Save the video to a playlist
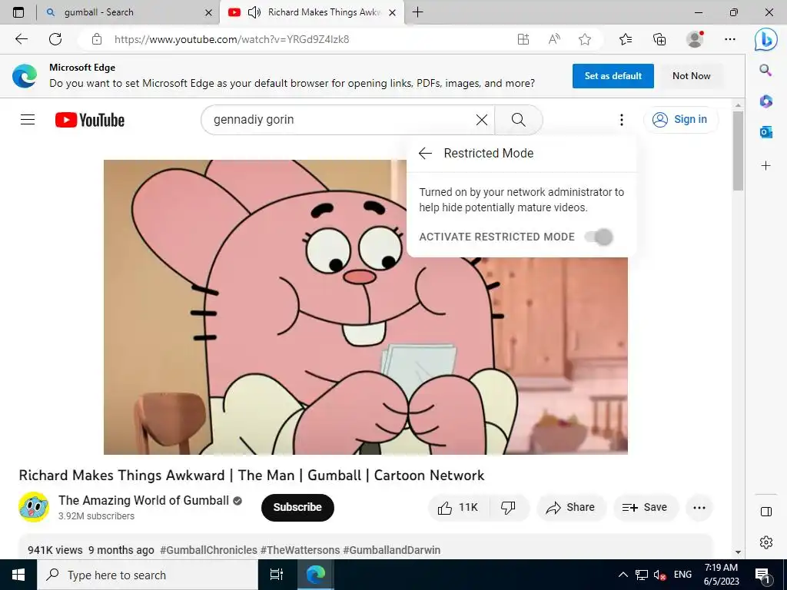 645,508
